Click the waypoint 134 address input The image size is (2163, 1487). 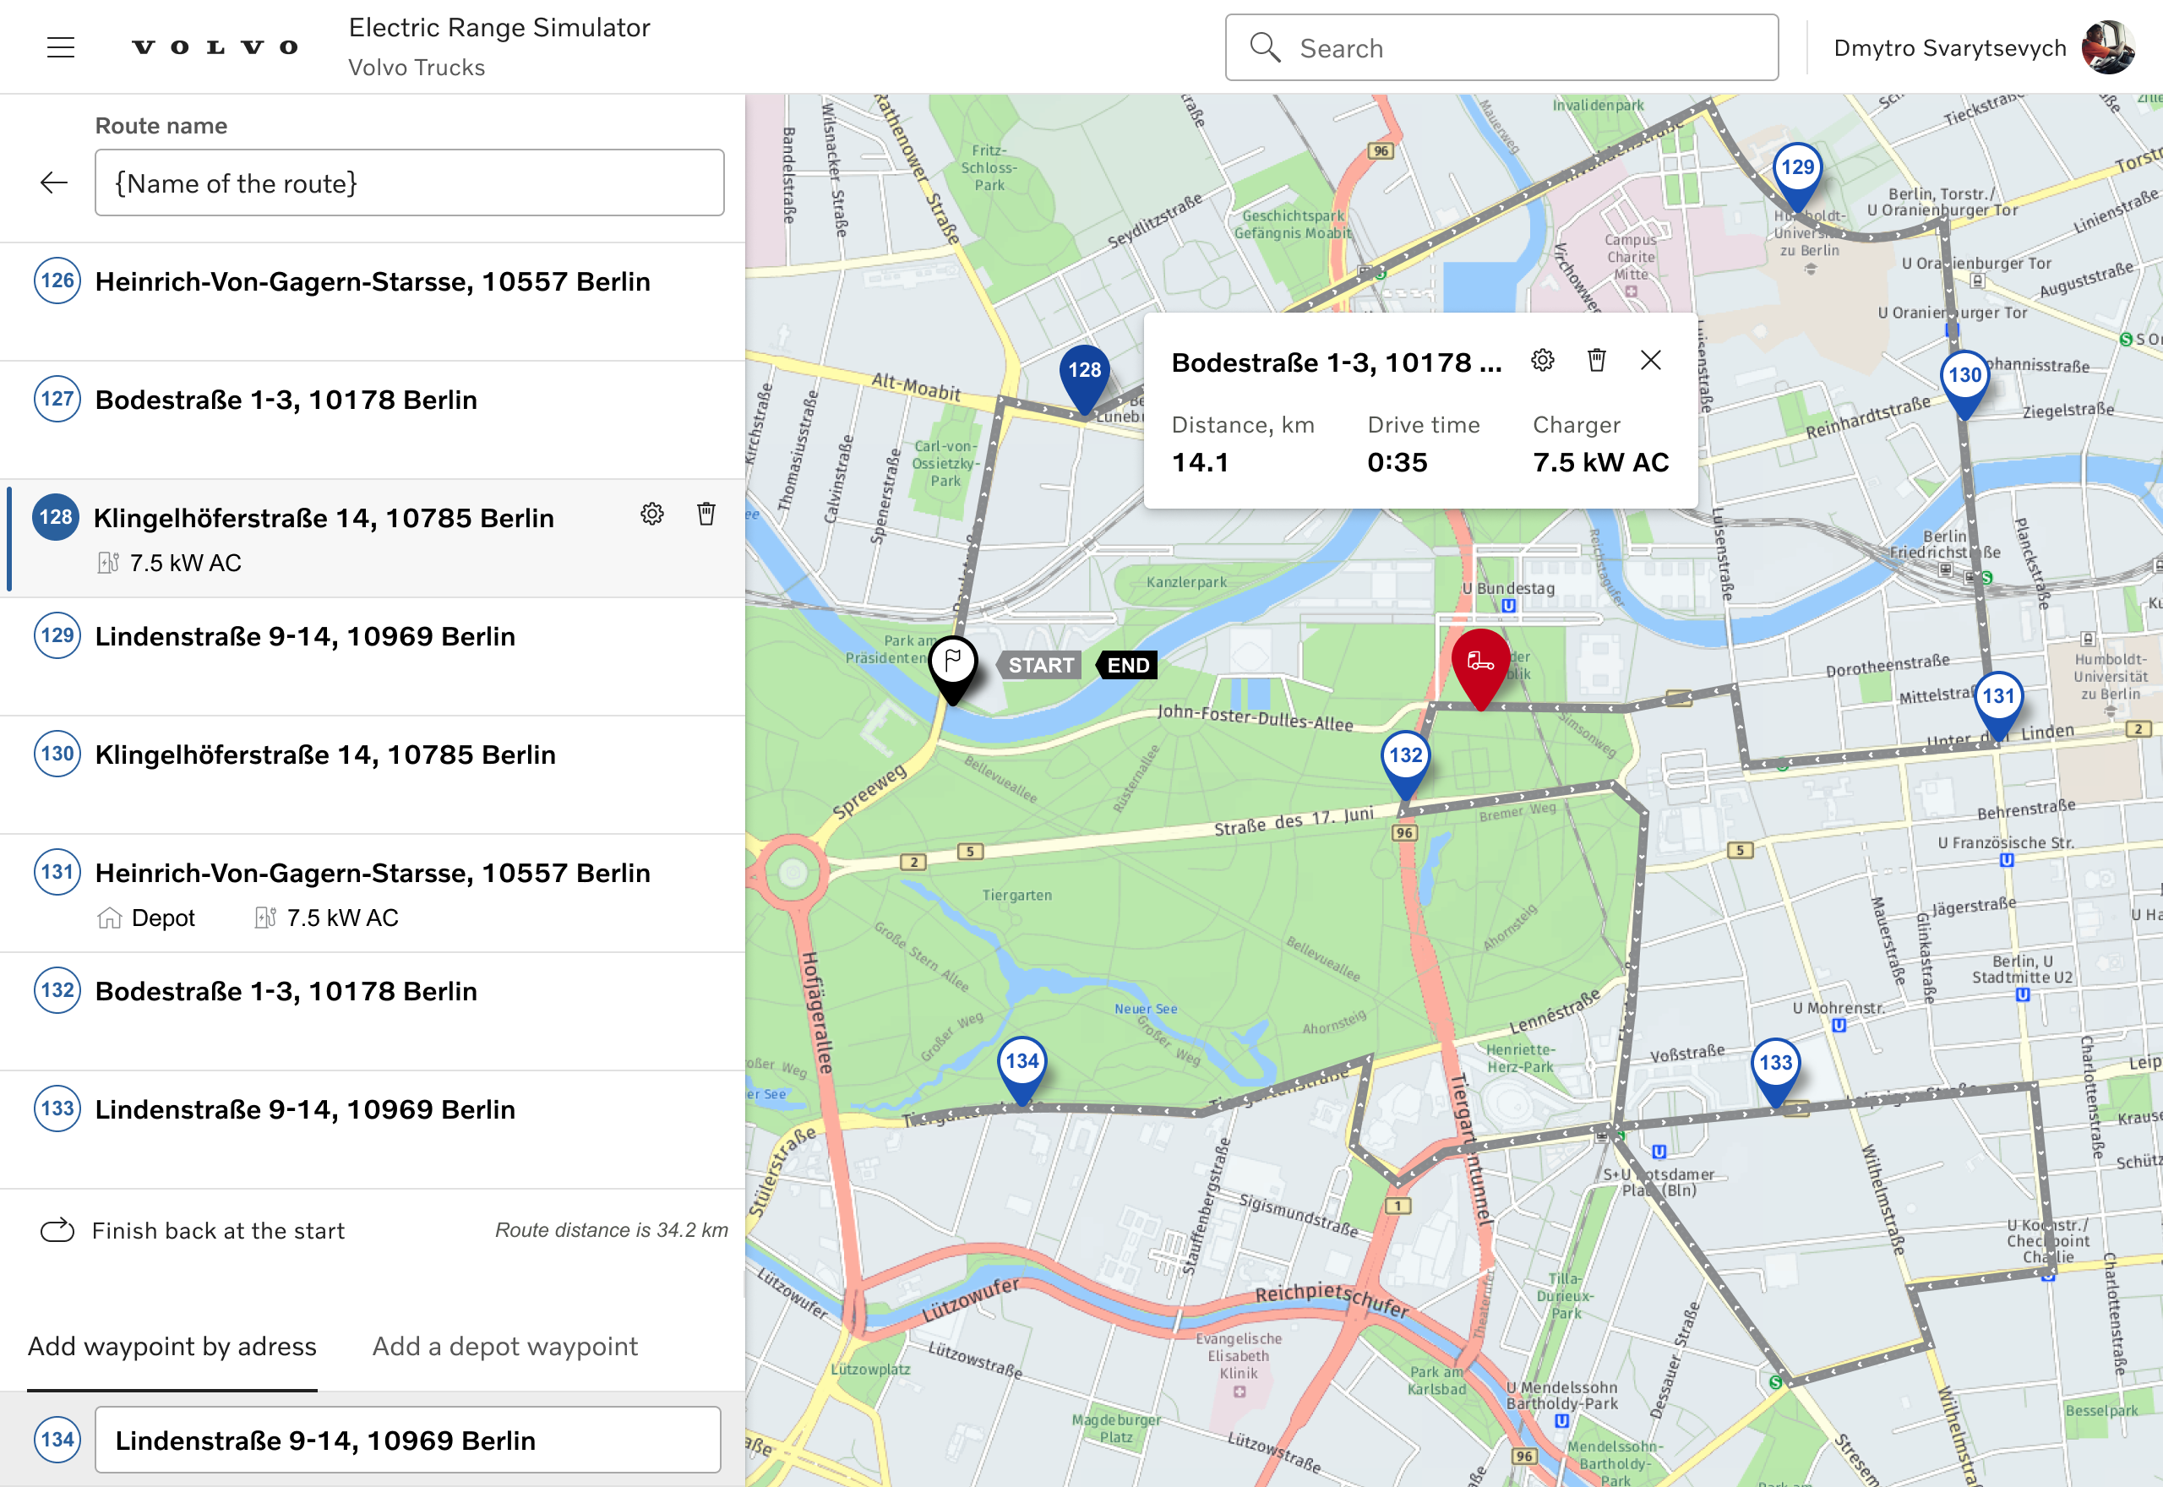point(408,1440)
